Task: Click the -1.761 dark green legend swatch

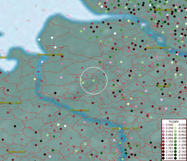Action: click(x=175, y=148)
